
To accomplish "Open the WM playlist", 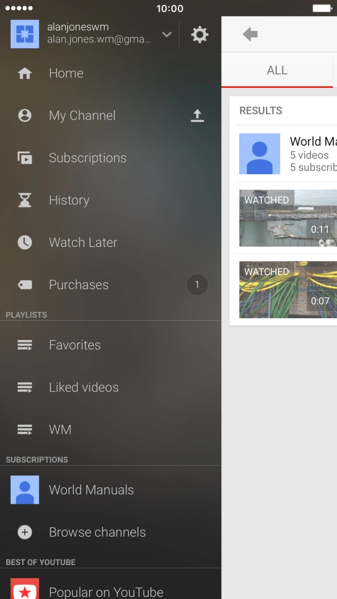I will click(60, 429).
